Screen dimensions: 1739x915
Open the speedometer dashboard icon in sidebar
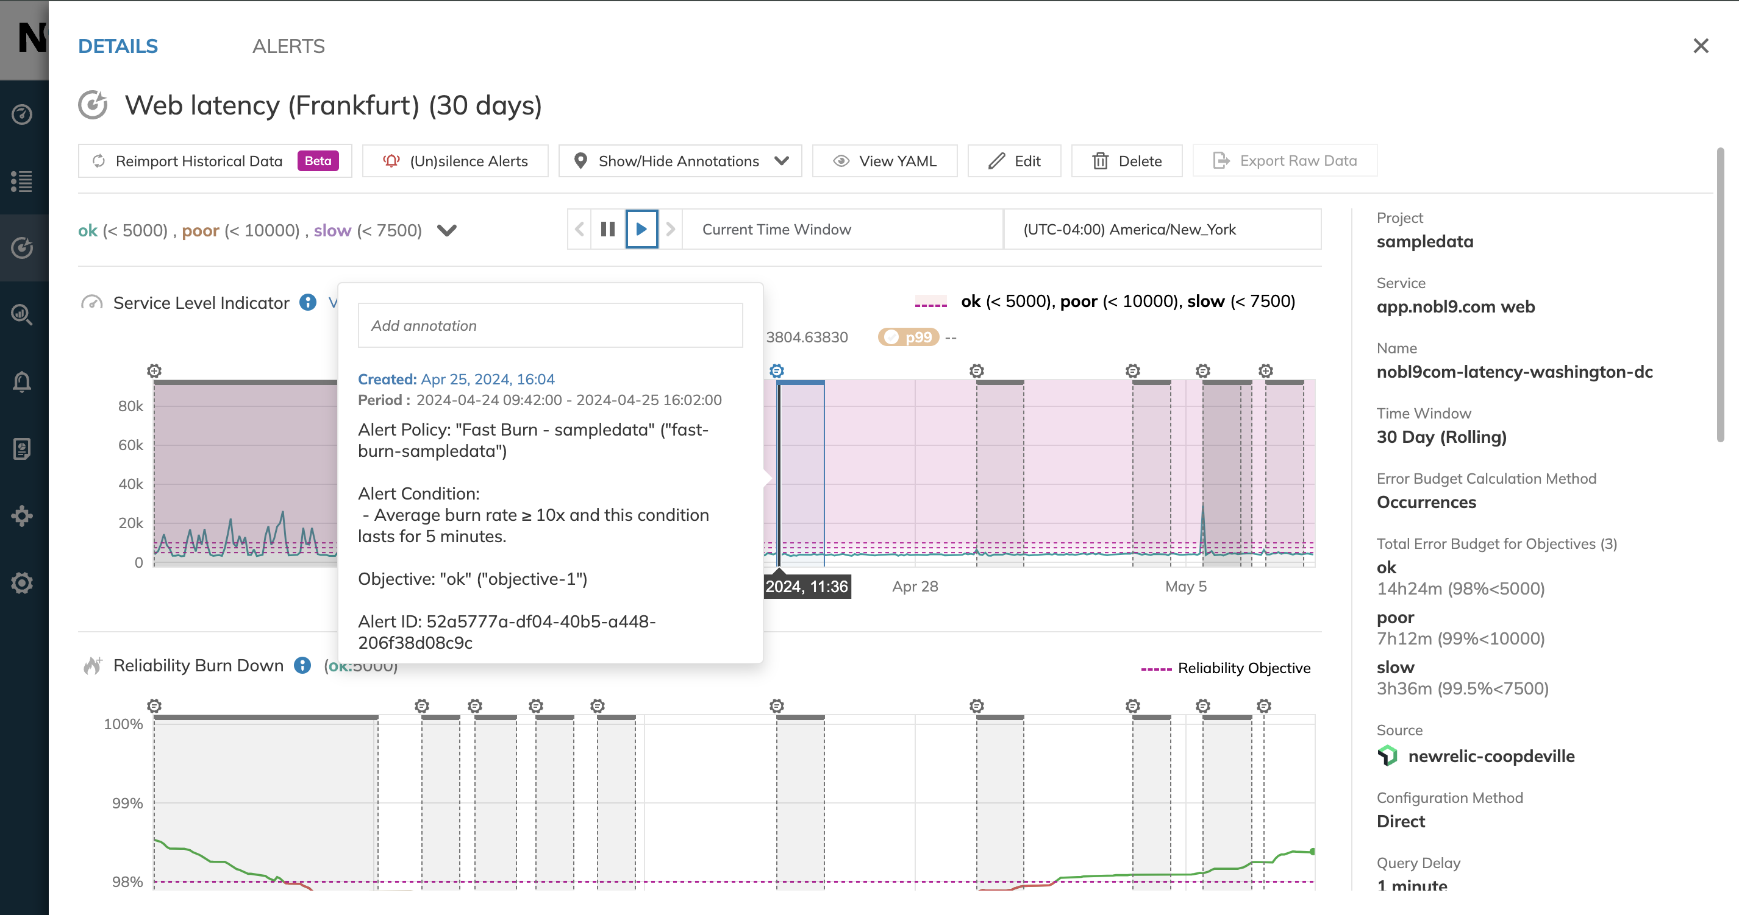23,115
